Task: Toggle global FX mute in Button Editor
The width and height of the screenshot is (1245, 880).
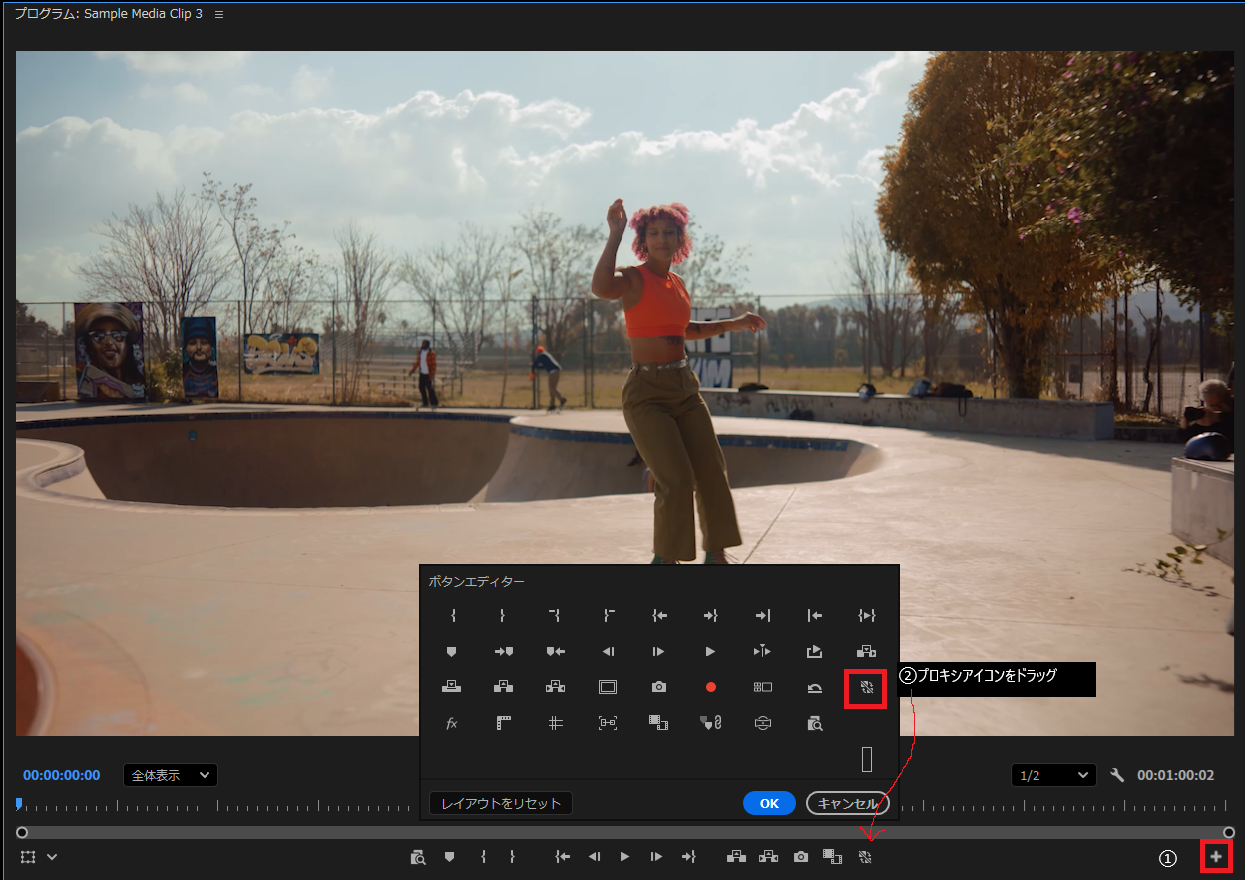Action: click(451, 723)
